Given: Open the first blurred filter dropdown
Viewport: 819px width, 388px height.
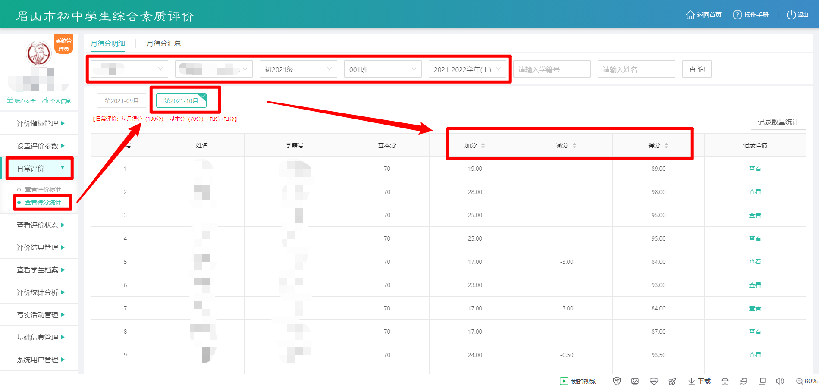Looking at the screenshot, I should (x=129, y=69).
